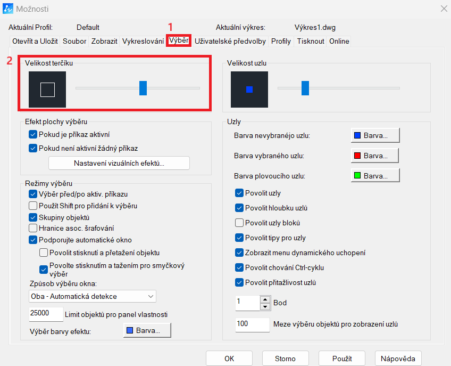This screenshot has height=366, width=451.
Task: Click the pickbox size preview square
Action: coord(47,90)
